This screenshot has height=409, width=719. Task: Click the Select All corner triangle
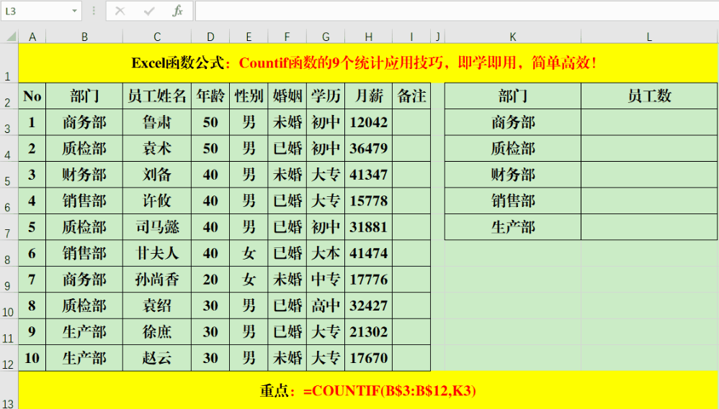(x=9, y=37)
